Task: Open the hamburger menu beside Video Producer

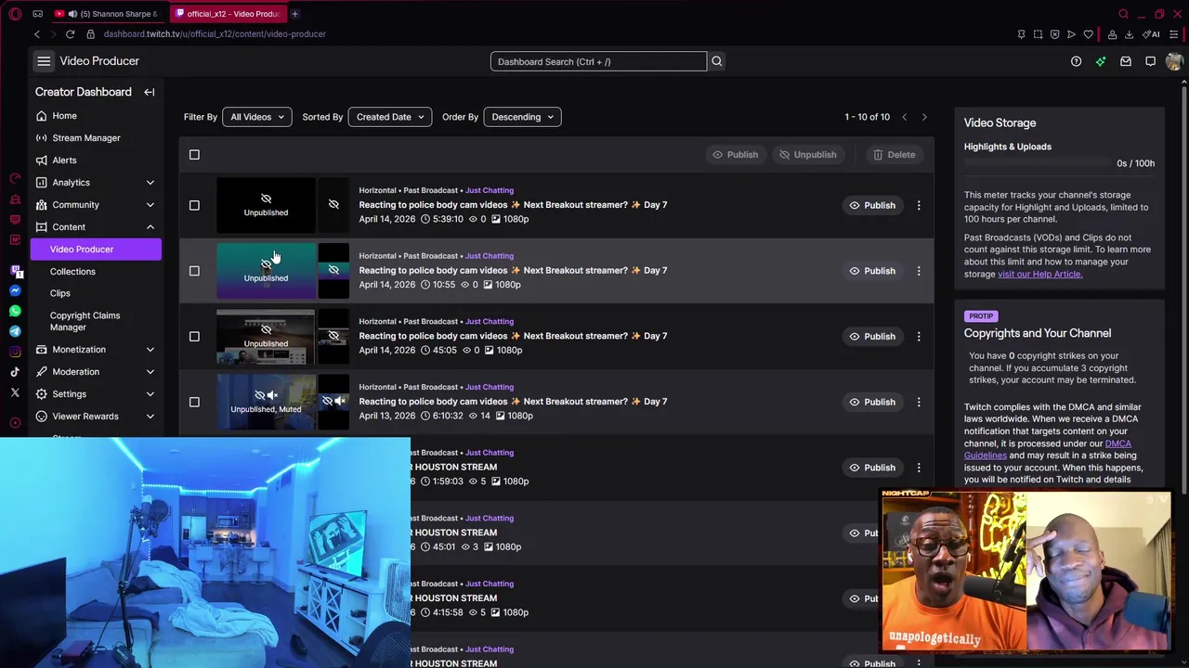Action: pos(44,61)
